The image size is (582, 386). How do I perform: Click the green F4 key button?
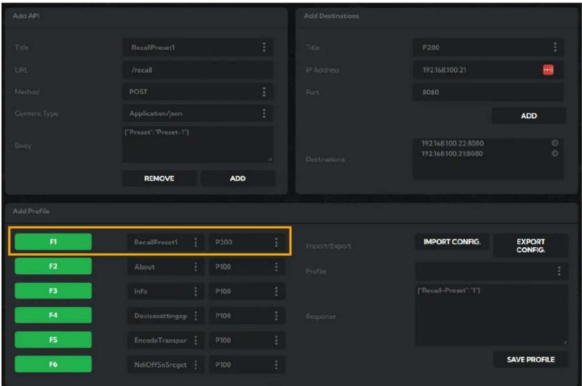(53, 315)
